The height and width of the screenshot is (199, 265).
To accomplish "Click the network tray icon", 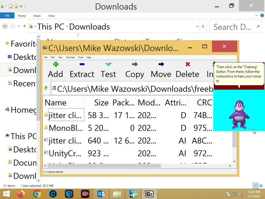I will pos(234,194).
